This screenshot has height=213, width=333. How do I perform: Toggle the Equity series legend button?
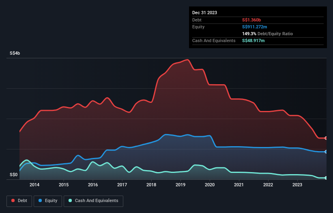tap(48, 201)
